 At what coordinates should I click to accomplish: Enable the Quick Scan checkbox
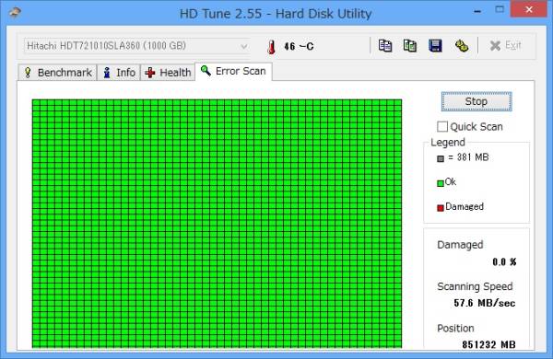coord(442,126)
